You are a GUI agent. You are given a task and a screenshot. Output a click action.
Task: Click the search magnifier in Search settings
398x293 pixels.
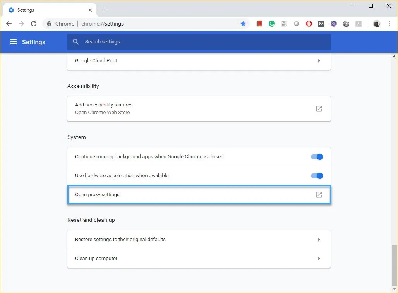[x=75, y=42]
